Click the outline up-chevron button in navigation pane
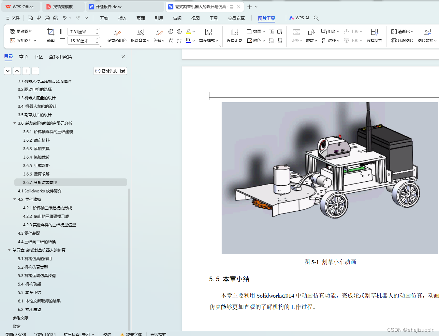439x336 pixels. click(17, 71)
